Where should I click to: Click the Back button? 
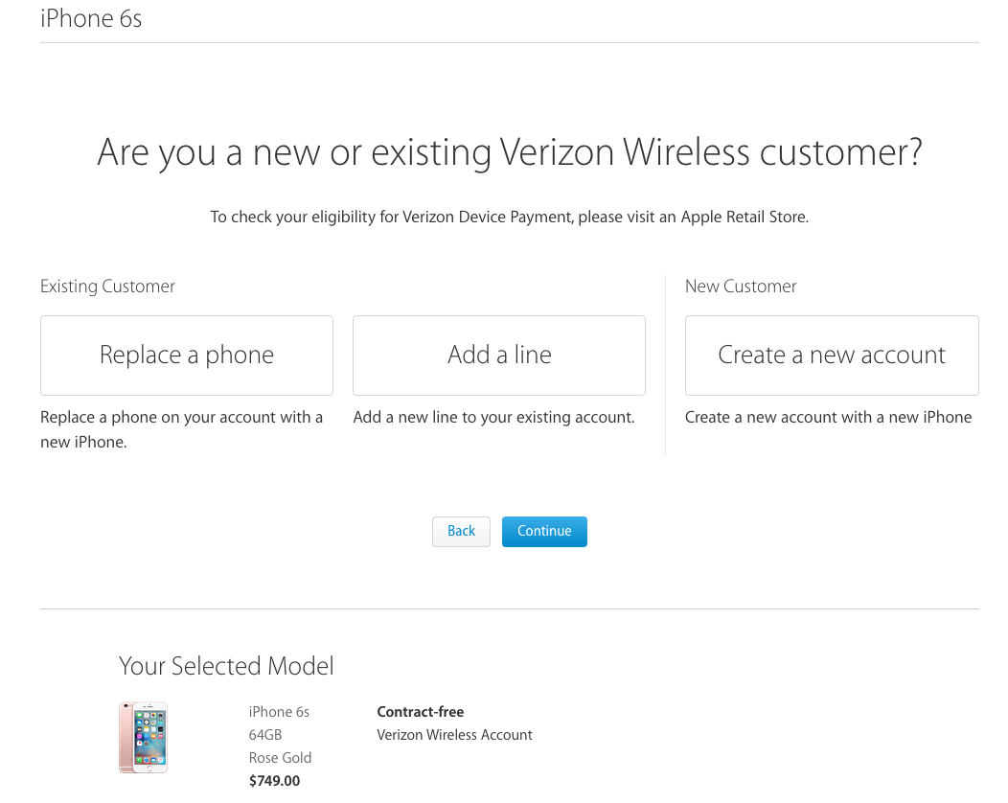461,532
